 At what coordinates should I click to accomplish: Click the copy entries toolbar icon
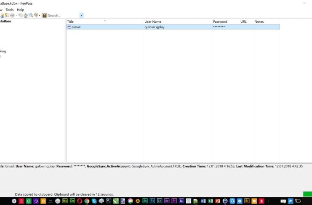[21, 15]
